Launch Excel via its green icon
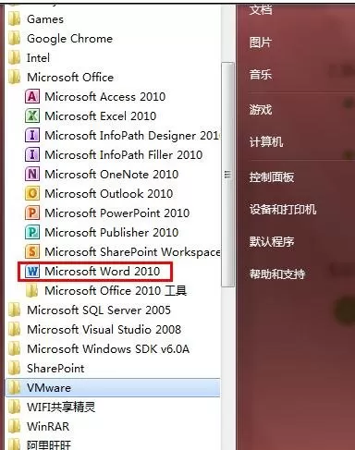 [x=32, y=116]
